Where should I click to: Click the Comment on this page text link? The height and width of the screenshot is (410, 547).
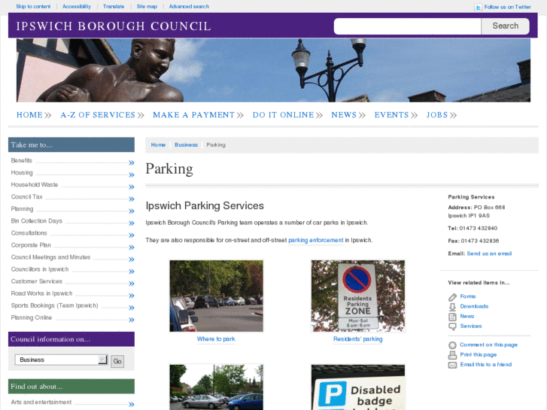489,345
